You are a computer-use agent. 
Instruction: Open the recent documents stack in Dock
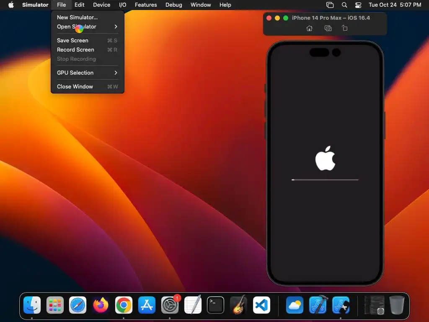coord(374,305)
